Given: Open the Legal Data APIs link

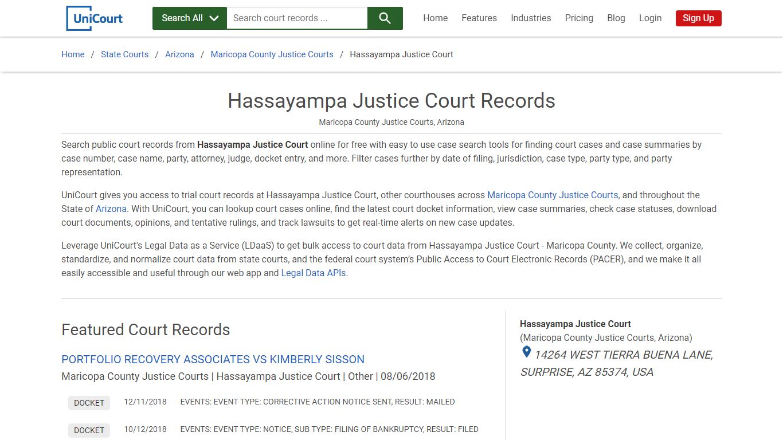Looking at the screenshot, I should coord(314,273).
